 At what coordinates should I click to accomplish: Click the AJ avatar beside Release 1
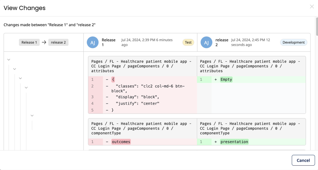point(93,42)
